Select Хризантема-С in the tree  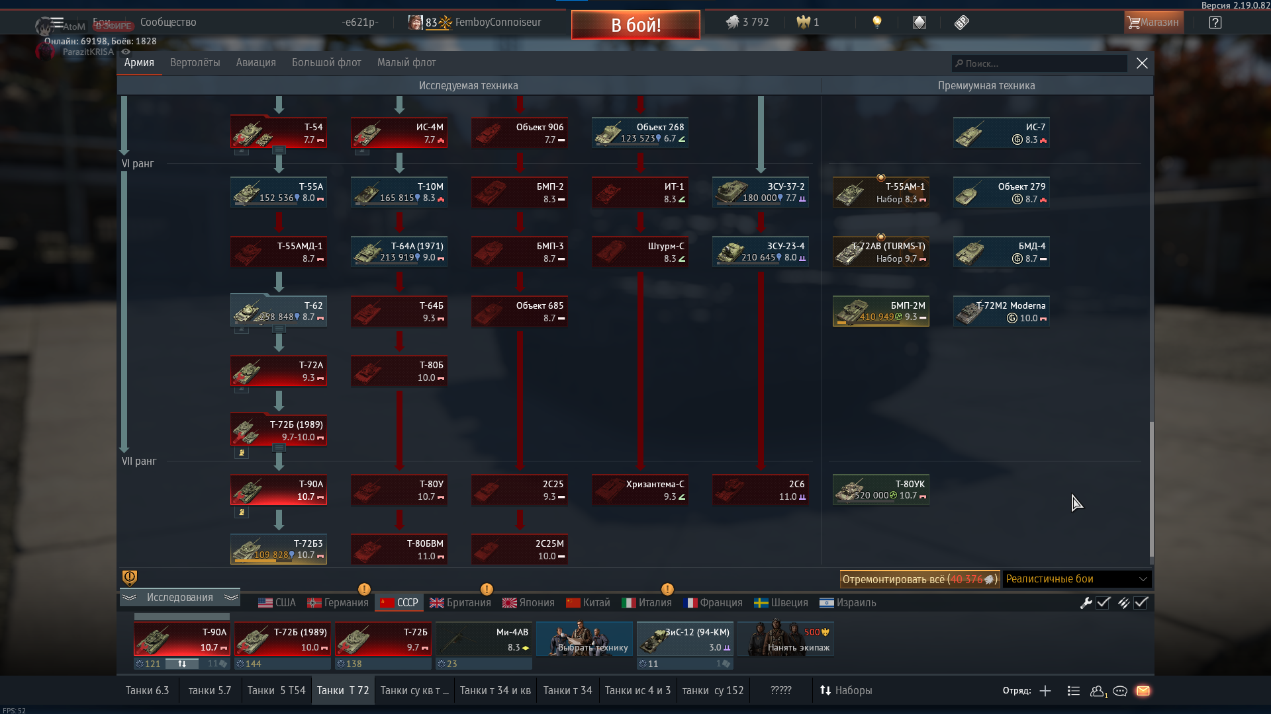(640, 489)
